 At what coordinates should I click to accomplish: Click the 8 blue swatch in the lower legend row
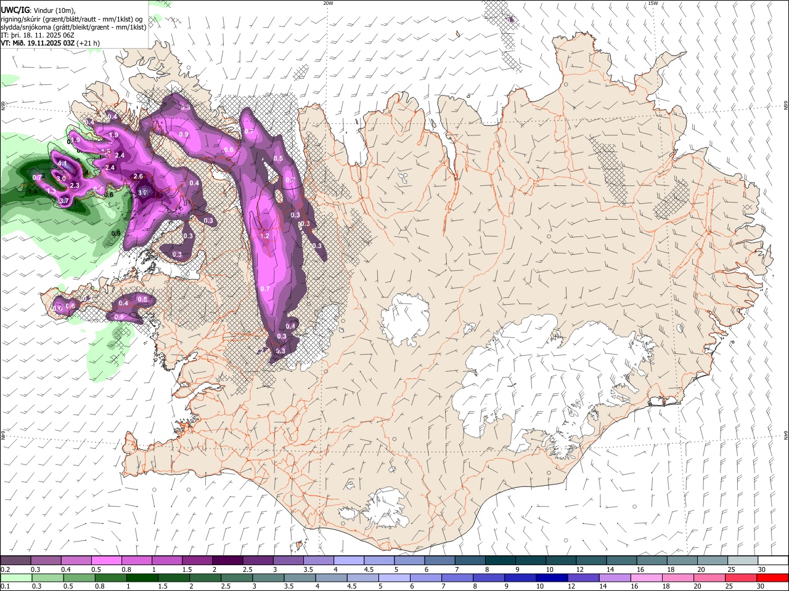[x=489, y=577]
